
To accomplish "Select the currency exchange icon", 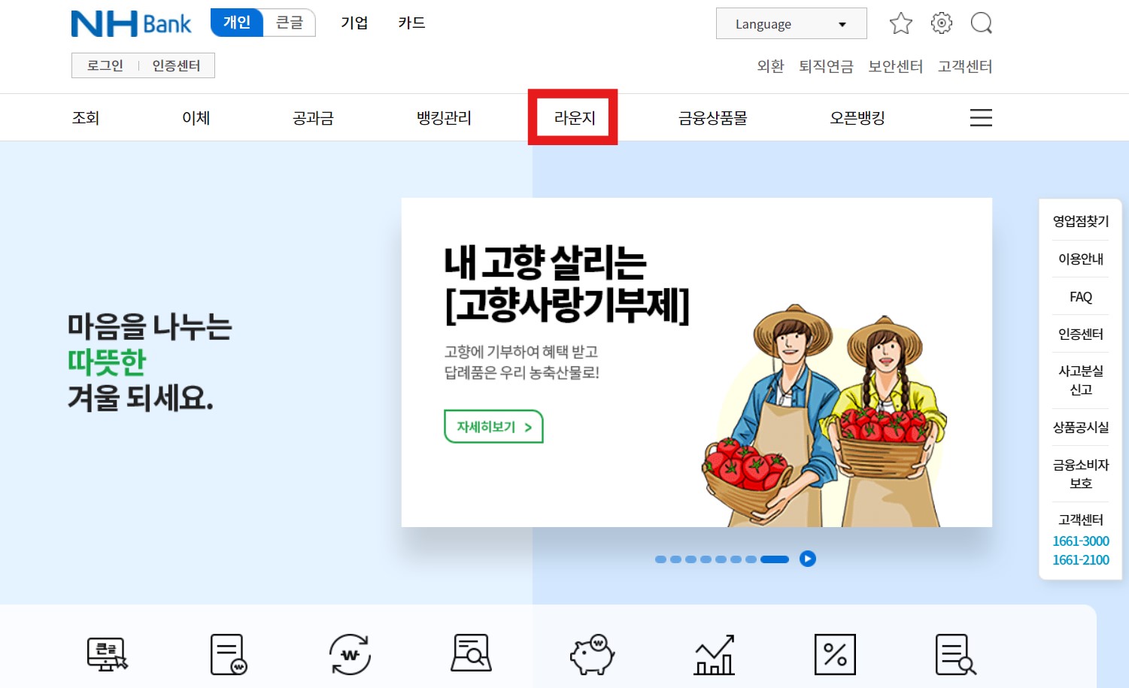I will [x=348, y=653].
